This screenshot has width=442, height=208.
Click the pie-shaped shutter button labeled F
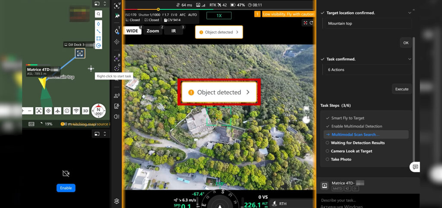pyautogui.click(x=306, y=119)
